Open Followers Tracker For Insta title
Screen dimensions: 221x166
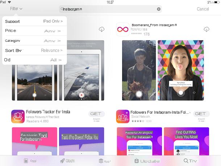[x=48, y=112]
